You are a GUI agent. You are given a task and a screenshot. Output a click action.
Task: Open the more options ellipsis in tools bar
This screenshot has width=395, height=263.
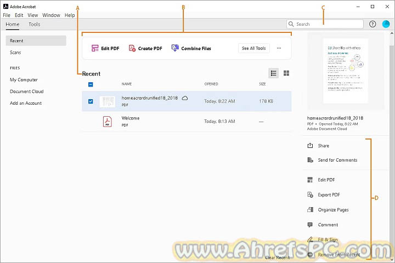click(279, 48)
